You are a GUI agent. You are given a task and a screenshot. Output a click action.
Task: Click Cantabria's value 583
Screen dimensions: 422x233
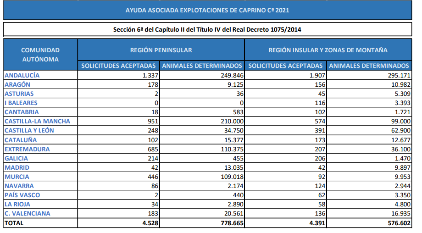[238, 112]
